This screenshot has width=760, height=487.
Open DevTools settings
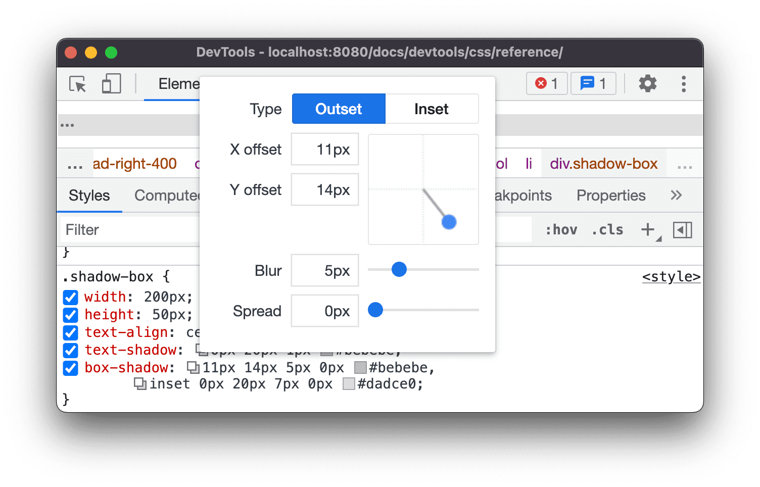[x=648, y=83]
